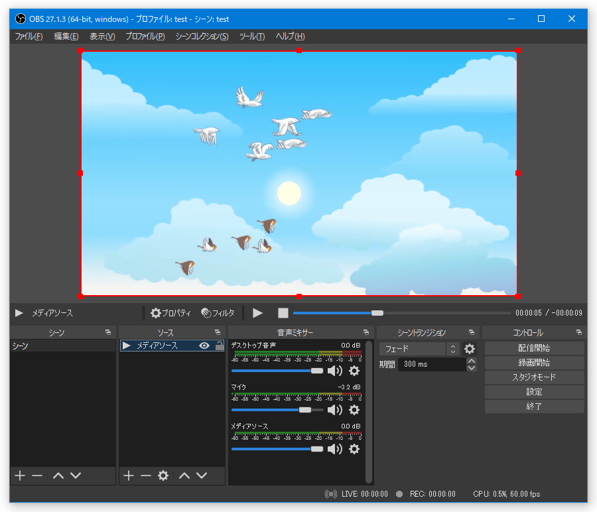This screenshot has width=597, height=512.
Task: Add a new scene with plus button
Action: pyautogui.click(x=20, y=476)
